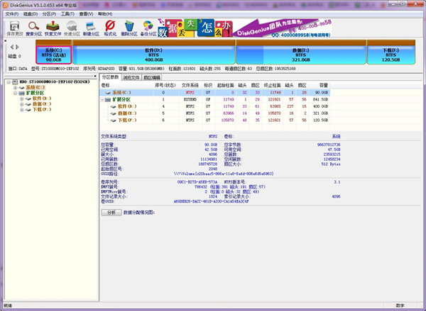
Task: Select the 数据(E:) partition bar in disk map
Action: coord(303,50)
